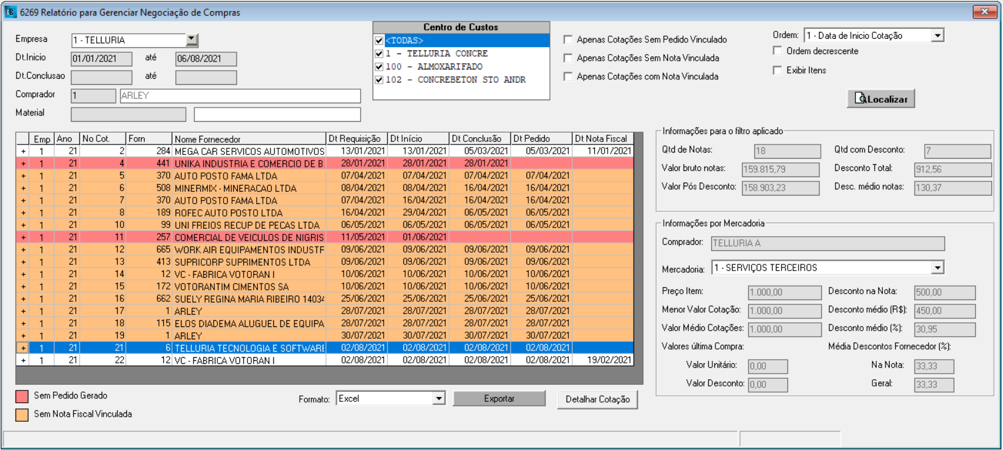Expand the VOTORANTIM CIMENTOS SA row
1003x450 pixels.
pos(23,286)
